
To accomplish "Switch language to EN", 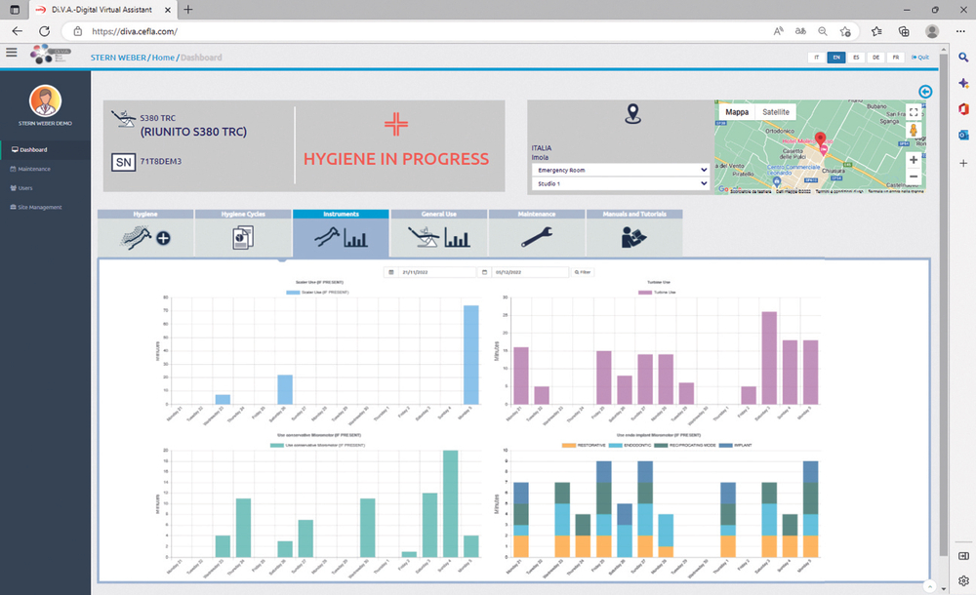I will 836,58.
